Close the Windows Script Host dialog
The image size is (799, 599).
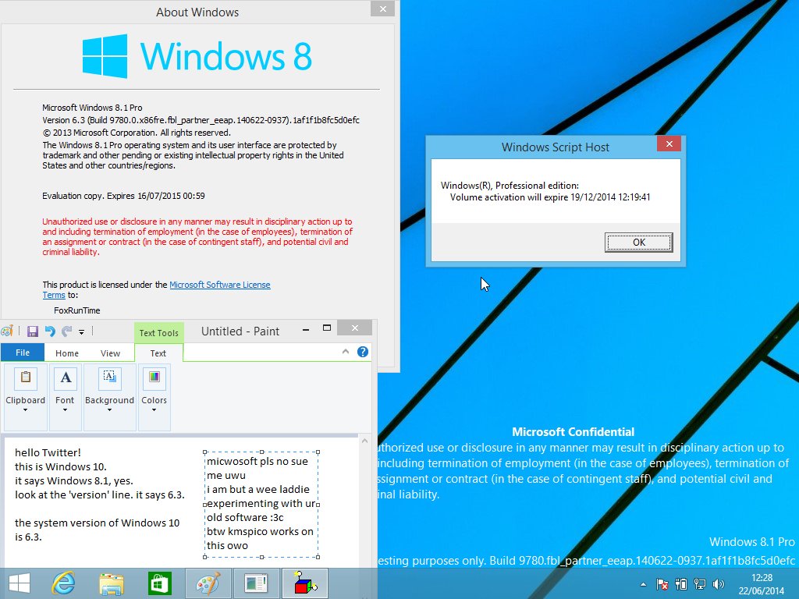tap(669, 144)
